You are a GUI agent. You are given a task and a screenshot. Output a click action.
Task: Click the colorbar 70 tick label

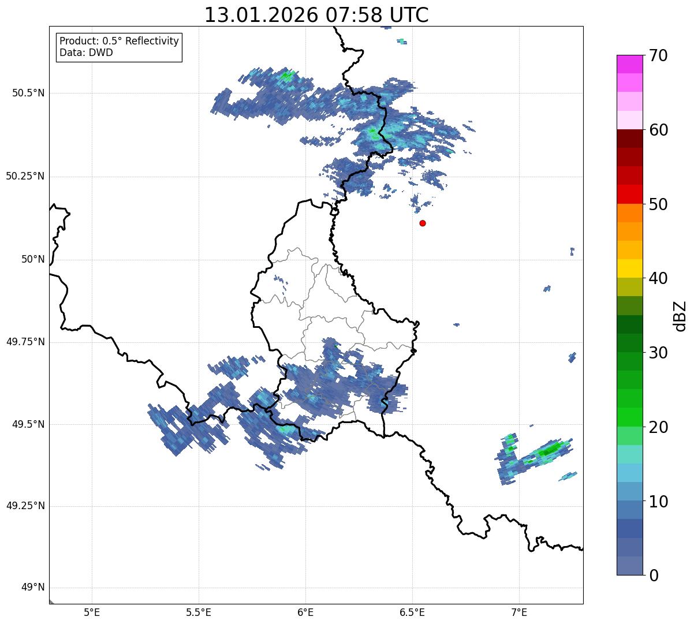pyautogui.click(x=658, y=55)
